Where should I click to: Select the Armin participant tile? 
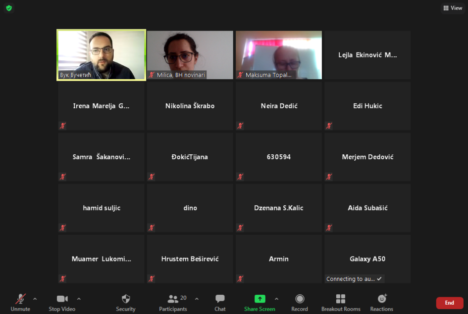pyautogui.click(x=279, y=259)
